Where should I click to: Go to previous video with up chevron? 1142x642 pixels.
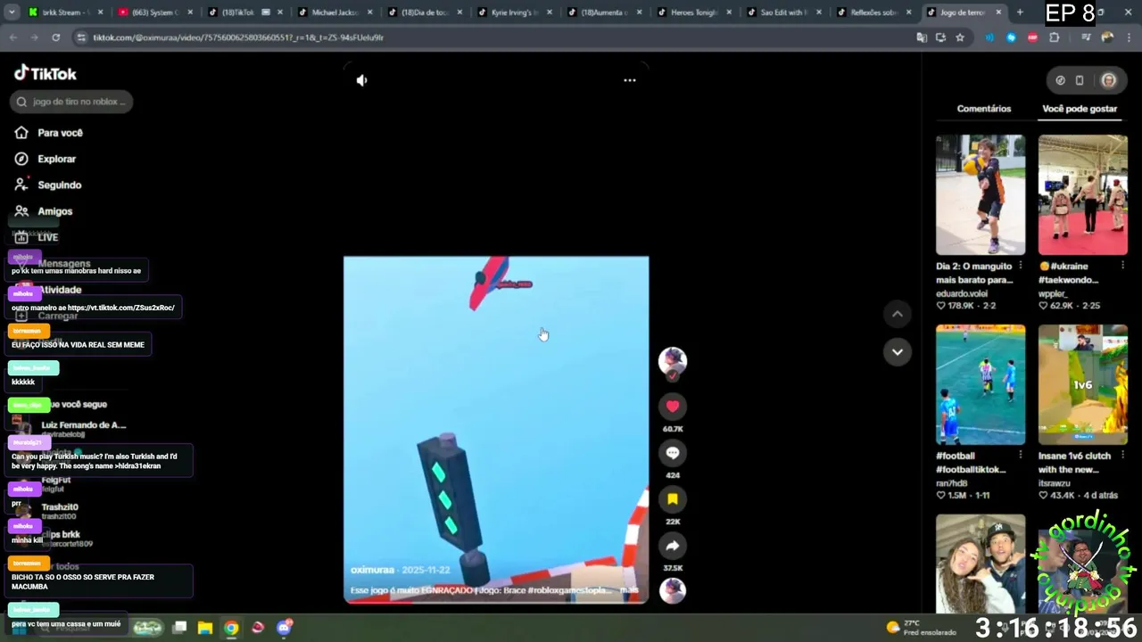[x=898, y=314]
